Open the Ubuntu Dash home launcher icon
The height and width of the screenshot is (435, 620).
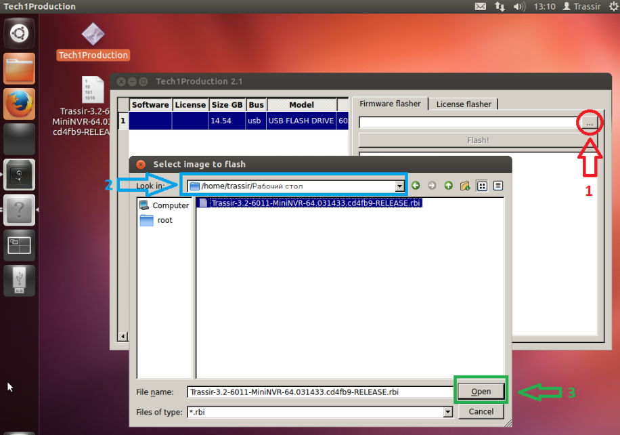(20, 33)
